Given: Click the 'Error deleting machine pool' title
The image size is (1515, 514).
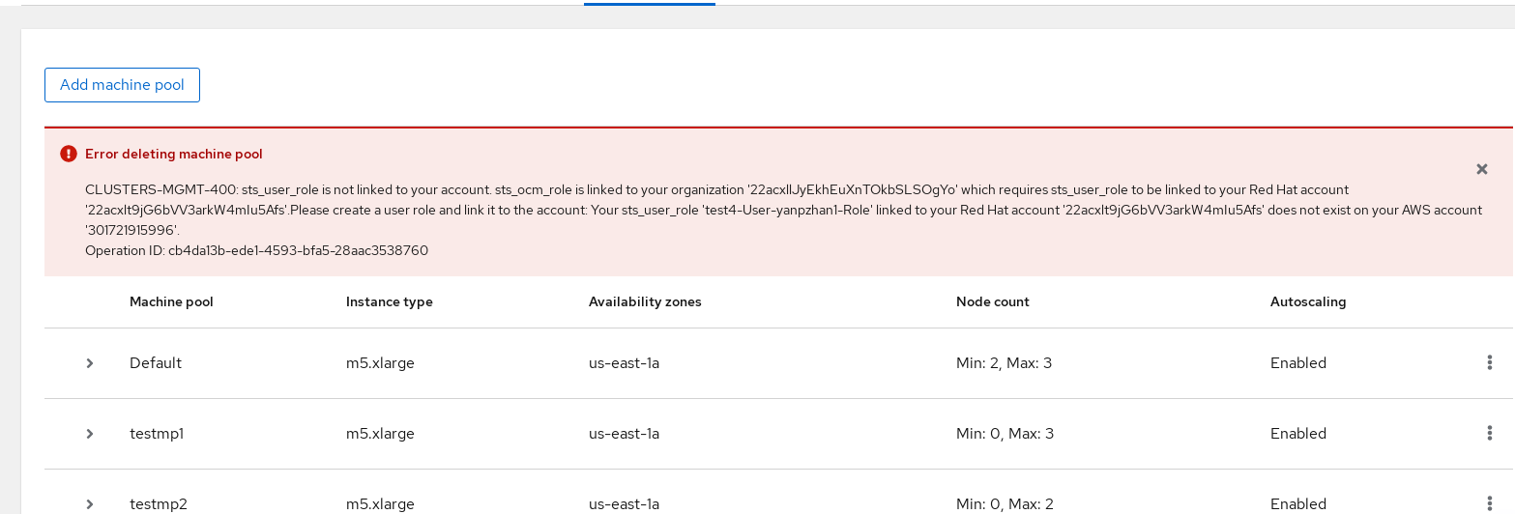Looking at the screenshot, I should tap(174, 154).
